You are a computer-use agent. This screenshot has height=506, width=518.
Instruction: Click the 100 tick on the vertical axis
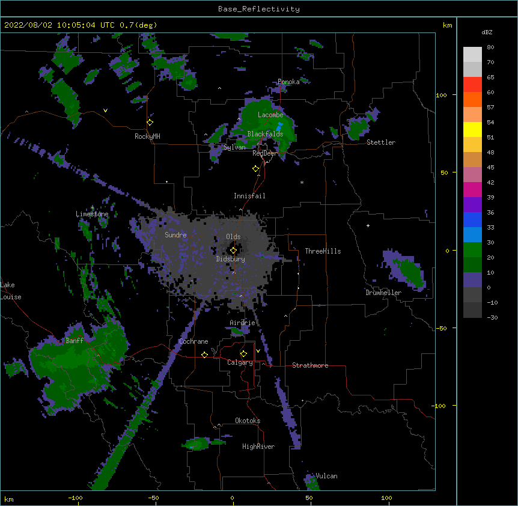coord(441,95)
